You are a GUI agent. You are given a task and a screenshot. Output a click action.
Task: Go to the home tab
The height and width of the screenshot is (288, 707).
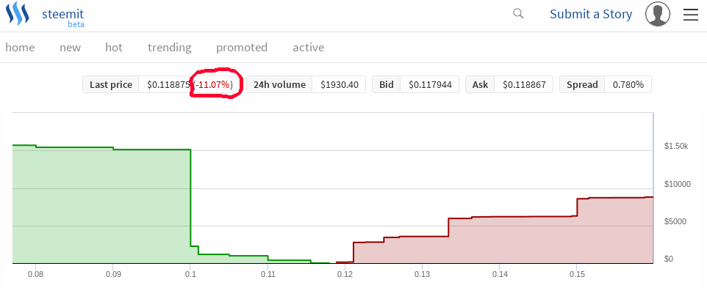click(20, 47)
